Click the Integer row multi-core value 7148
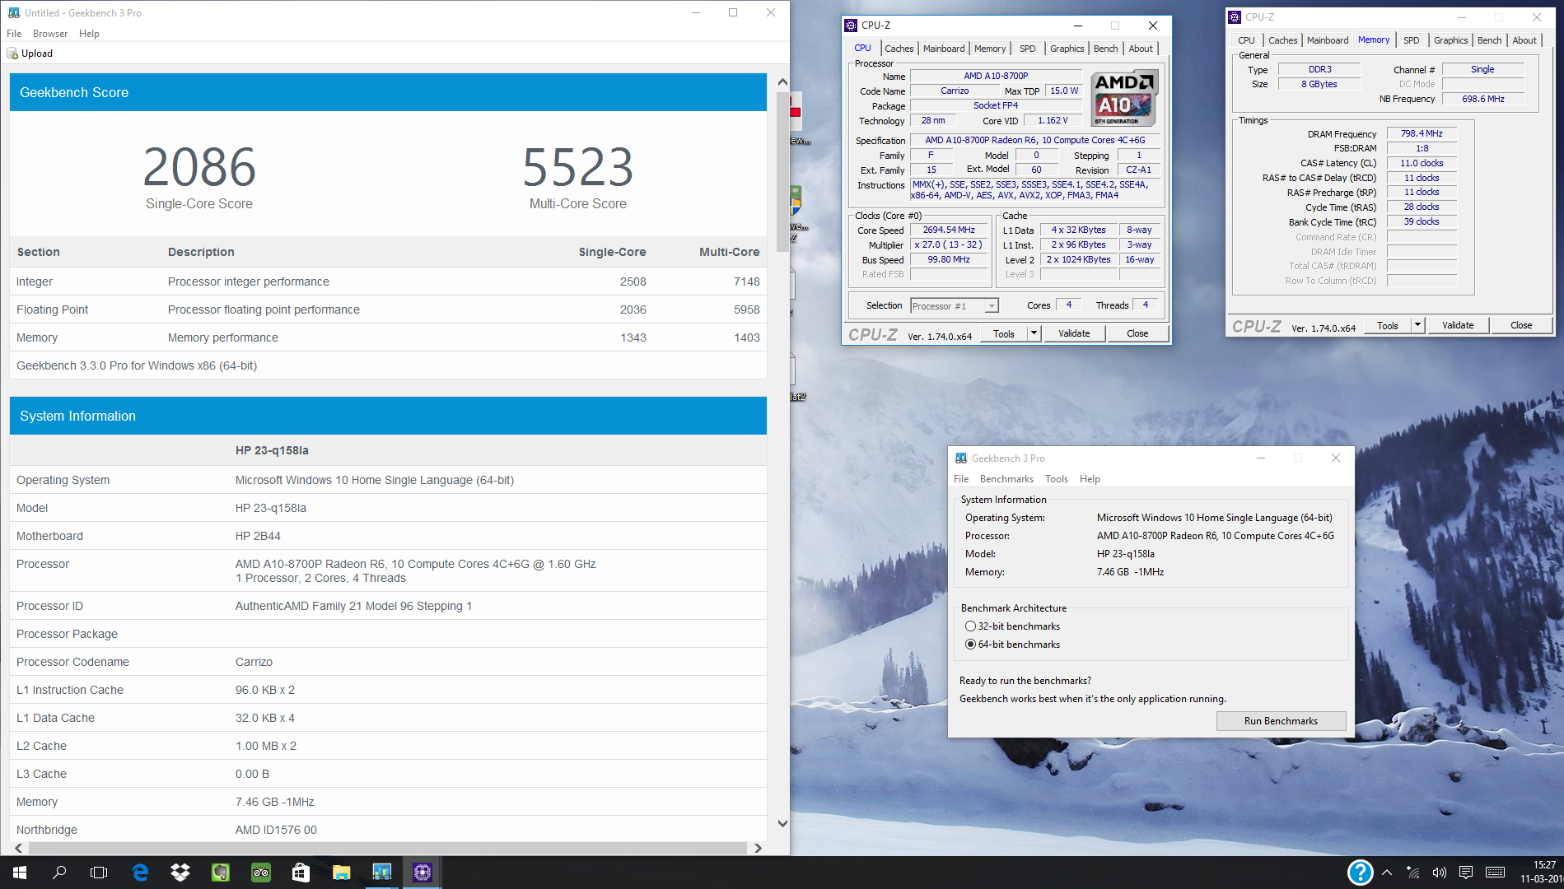 tap(746, 282)
